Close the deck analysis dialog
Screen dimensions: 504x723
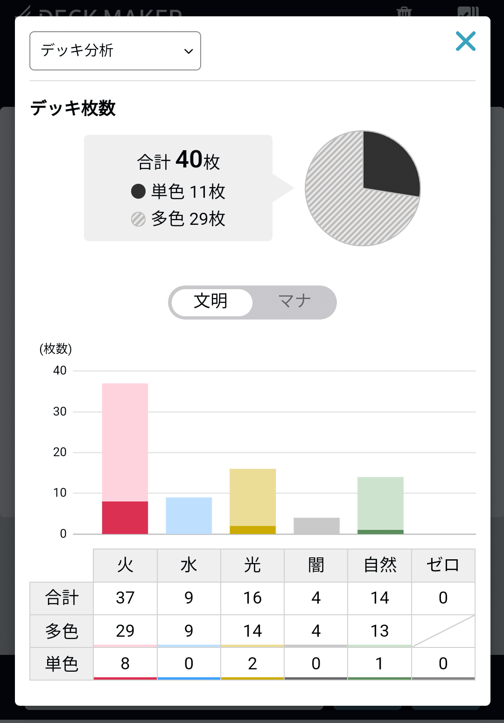(x=465, y=41)
